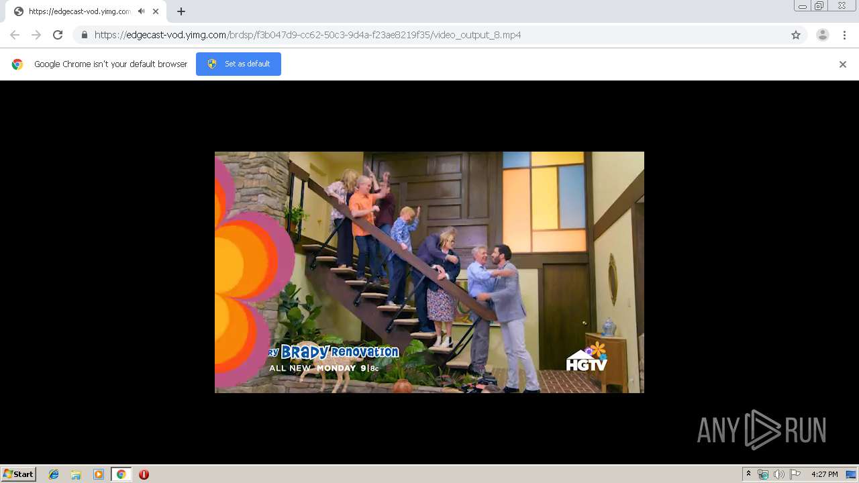Open Windows Explorer folder in taskbar
The width and height of the screenshot is (859, 483).
[x=76, y=474]
